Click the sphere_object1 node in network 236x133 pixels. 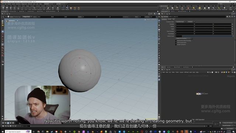(x=199, y=94)
